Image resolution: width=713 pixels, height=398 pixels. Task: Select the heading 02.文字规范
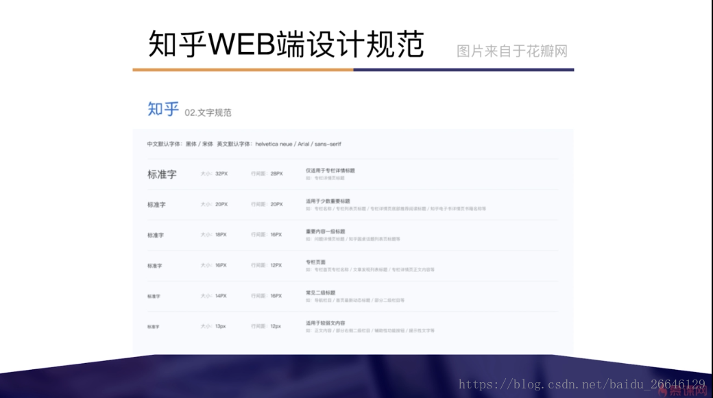click(x=208, y=112)
